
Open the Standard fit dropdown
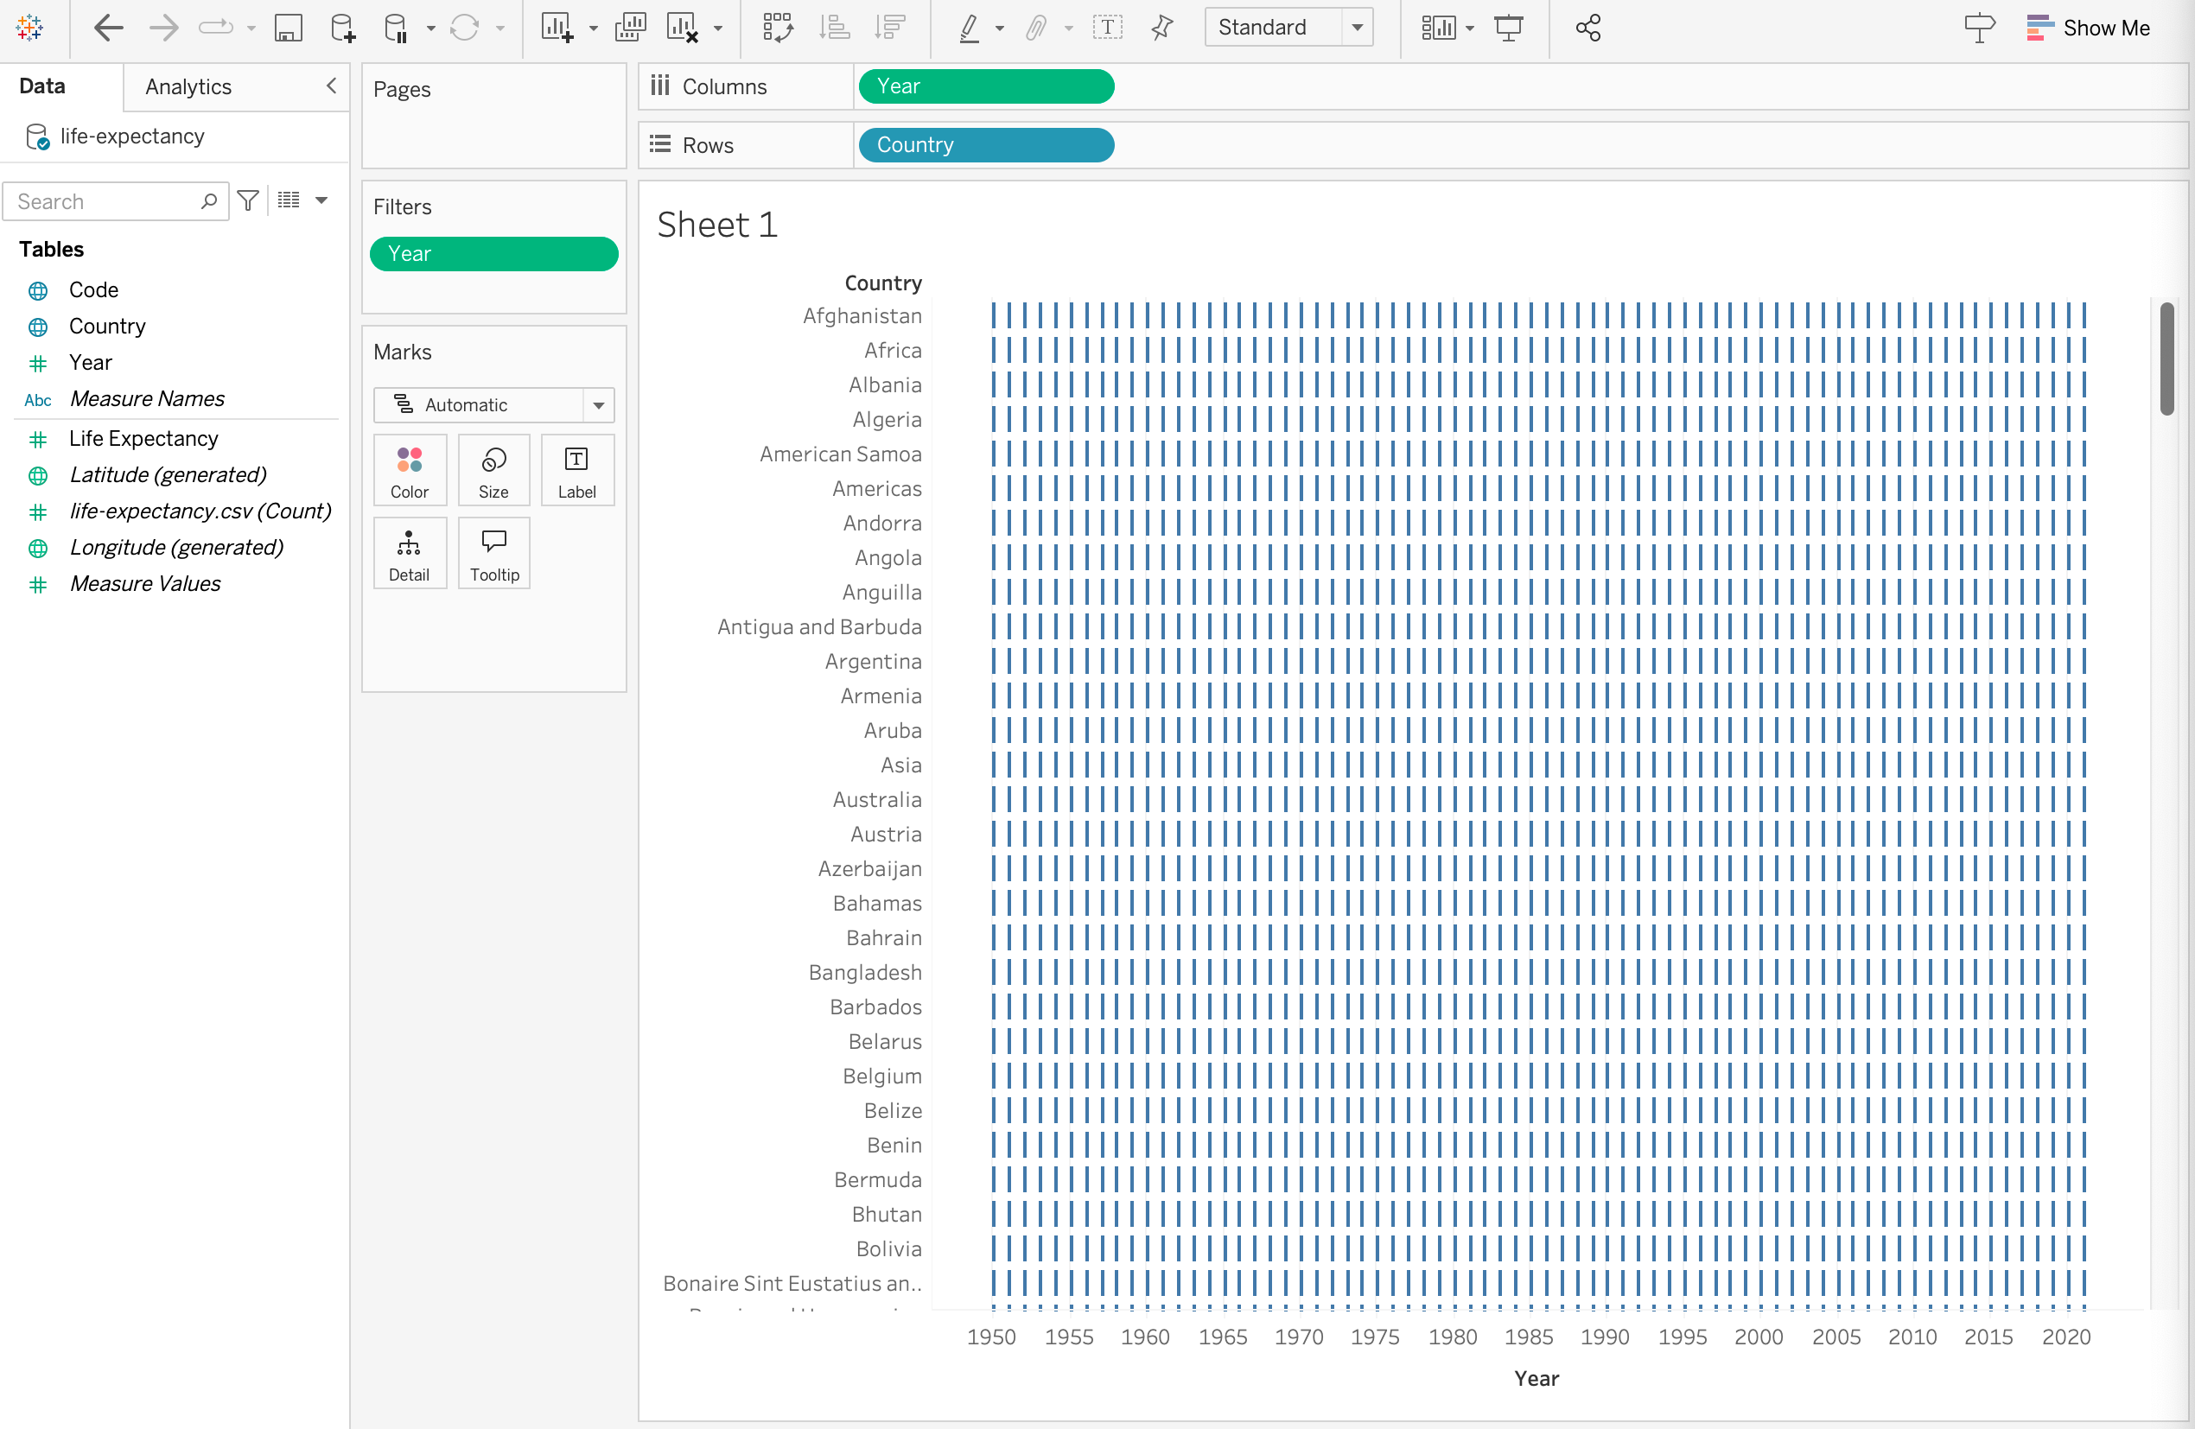1288,28
